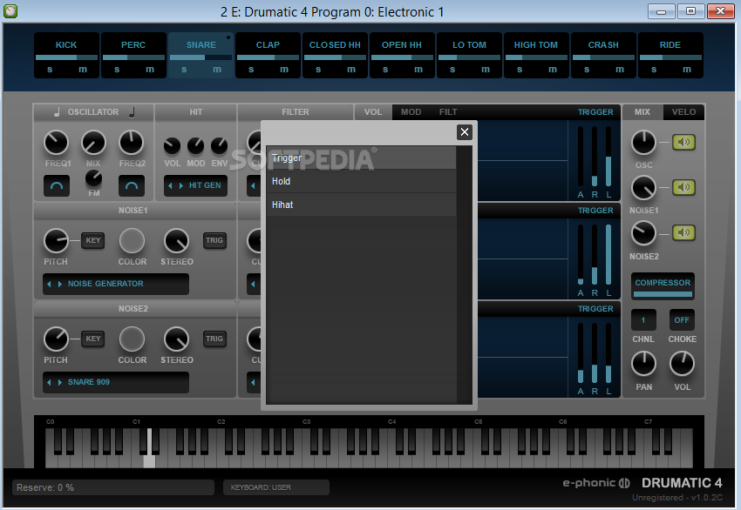Adjust the FM knob
Screen dimensions: 741x510
(93, 178)
